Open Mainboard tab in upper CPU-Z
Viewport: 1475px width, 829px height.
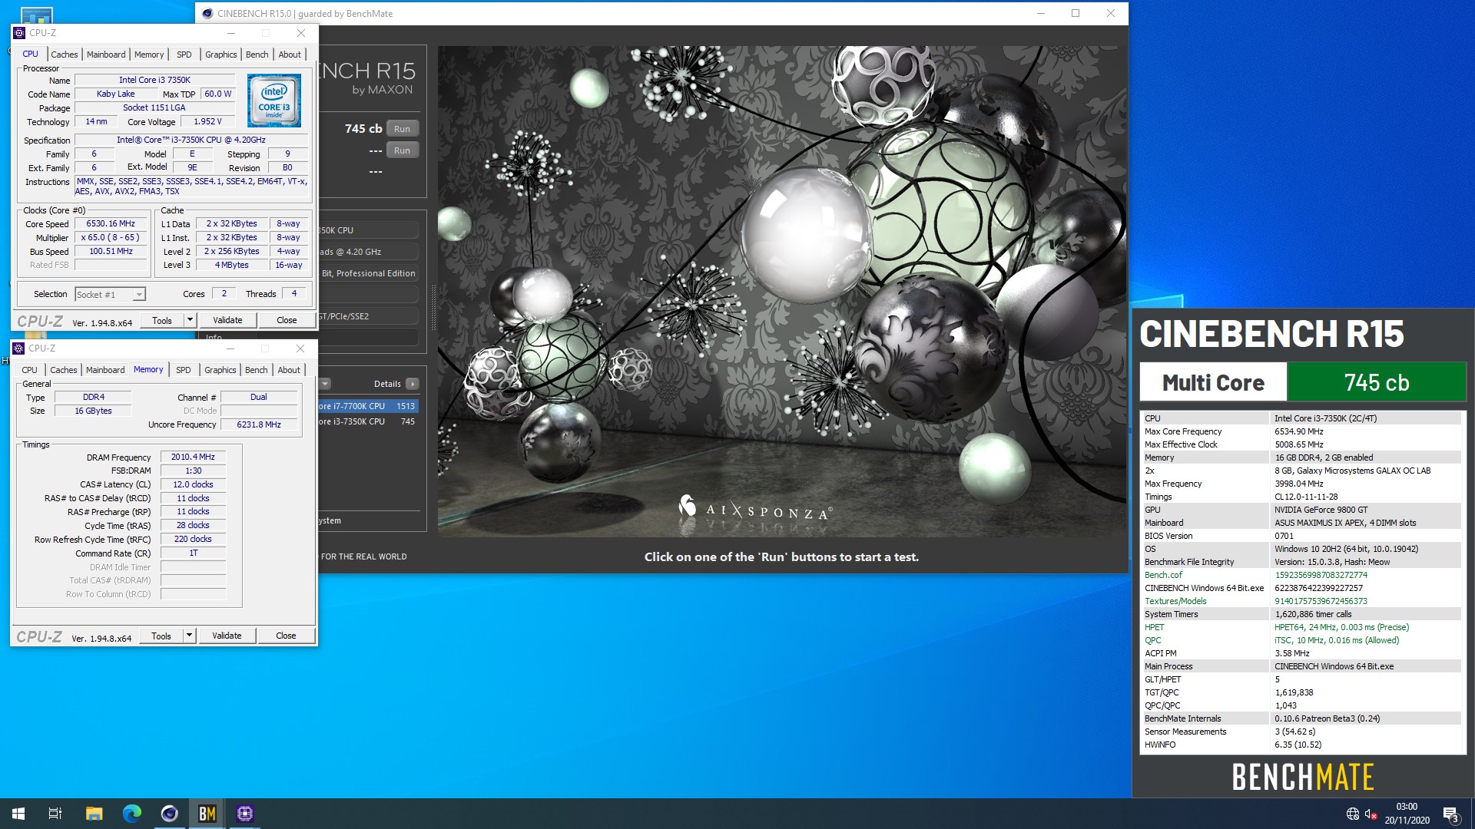106,54
